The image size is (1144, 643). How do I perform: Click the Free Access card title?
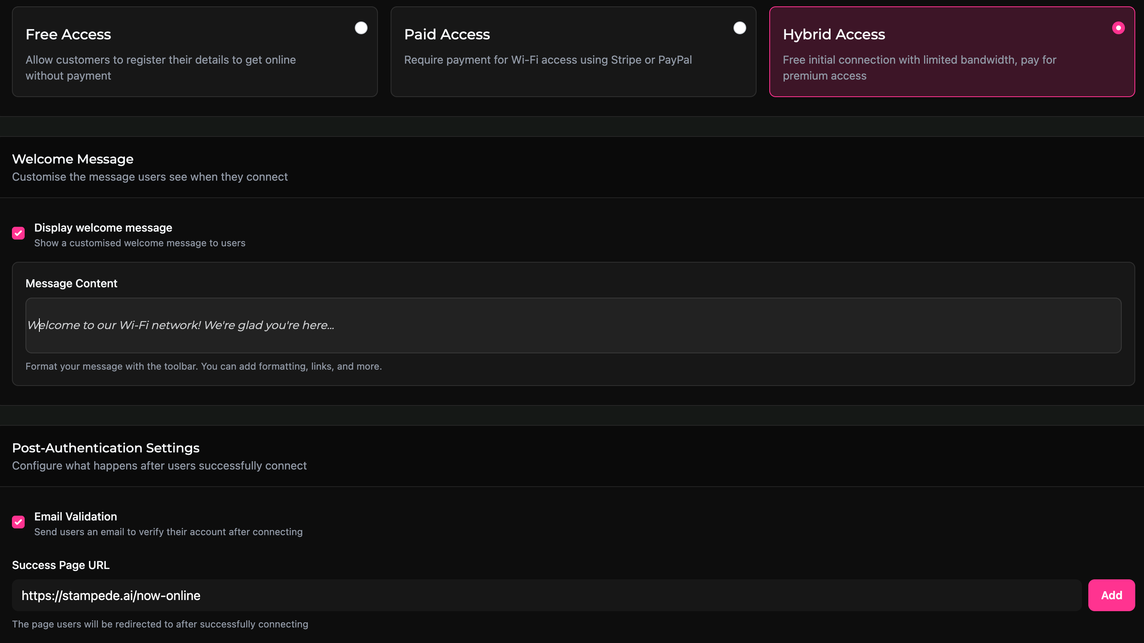coord(68,34)
